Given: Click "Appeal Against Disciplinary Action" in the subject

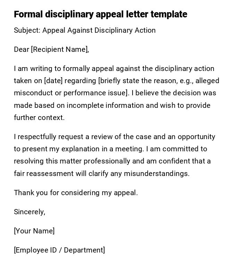Looking at the screenshot, I should point(99,30).
